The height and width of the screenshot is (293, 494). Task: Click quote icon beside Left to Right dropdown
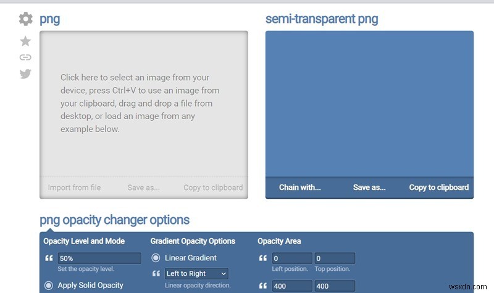[156, 273]
